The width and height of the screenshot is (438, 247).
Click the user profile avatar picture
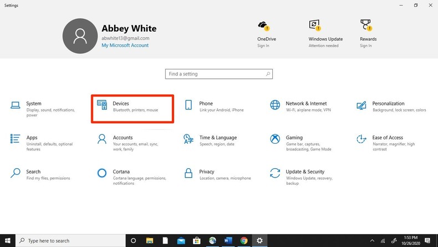80,36
